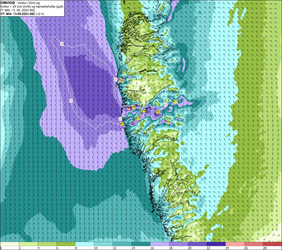Click the '28' tick on the color scale
Viewport: 282px width, 250px height.
[x=265, y=248]
